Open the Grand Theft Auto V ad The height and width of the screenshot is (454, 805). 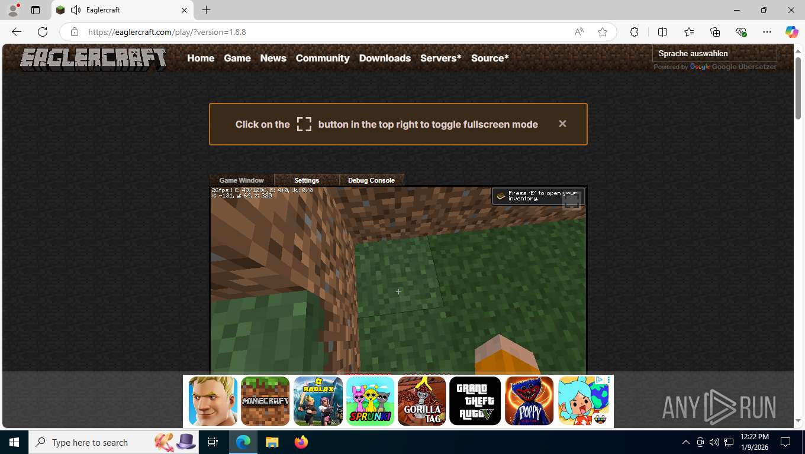pos(475,401)
